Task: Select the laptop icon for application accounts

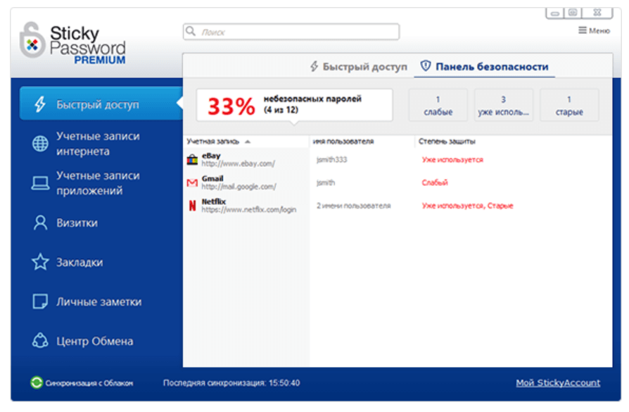Action: pos(40,183)
